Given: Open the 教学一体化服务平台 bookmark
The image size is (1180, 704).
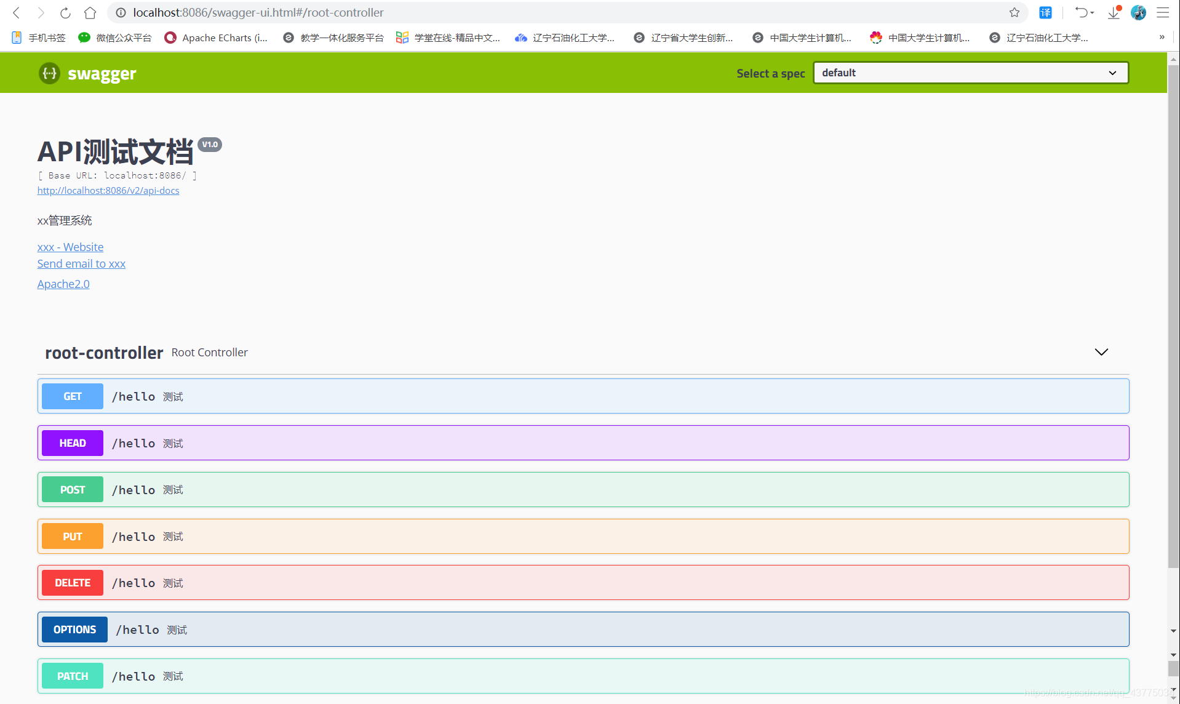Looking at the screenshot, I should [x=333, y=38].
